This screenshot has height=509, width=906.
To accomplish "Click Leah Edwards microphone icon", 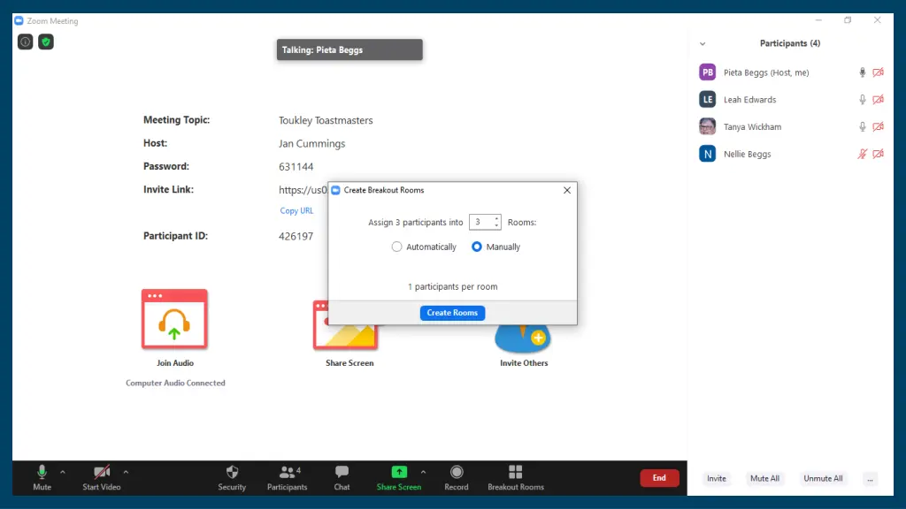I will tap(862, 99).
